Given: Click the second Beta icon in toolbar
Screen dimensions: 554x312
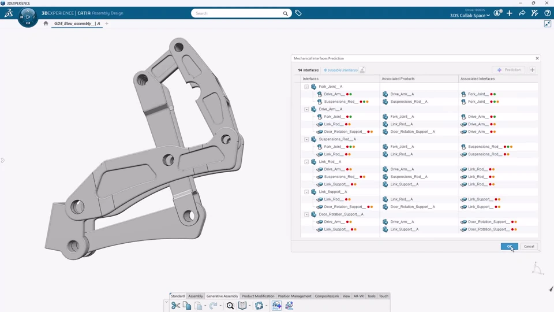Looking at the screenshot, I should (x=289, y=306).
